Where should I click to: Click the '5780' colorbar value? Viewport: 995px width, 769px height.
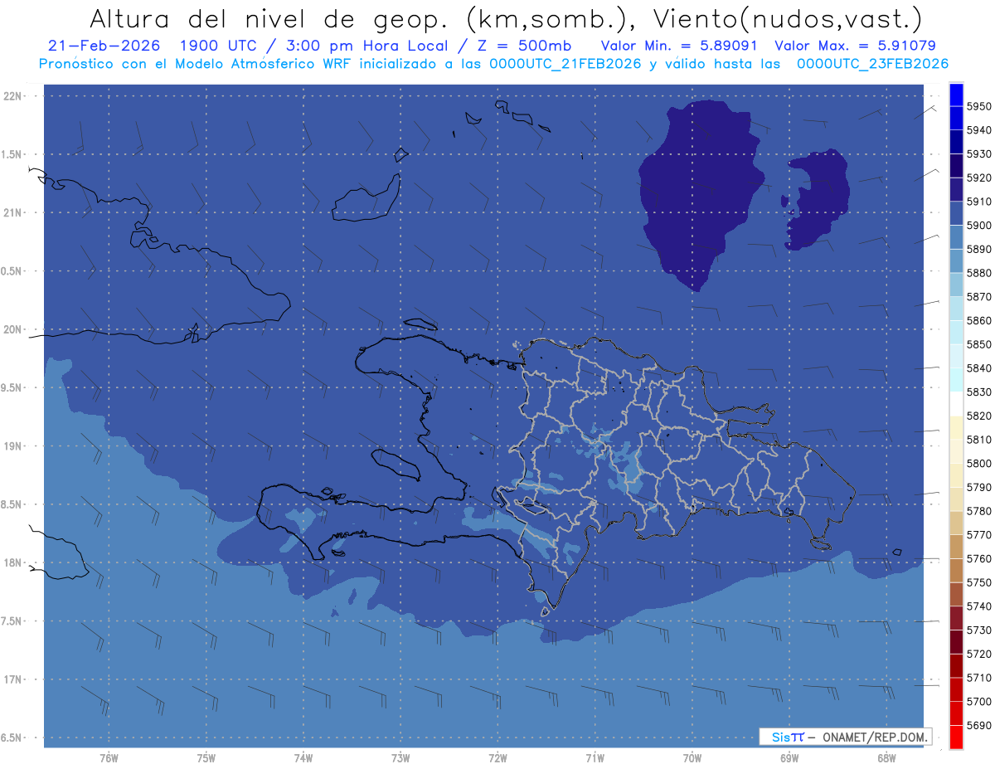point(978,511)
